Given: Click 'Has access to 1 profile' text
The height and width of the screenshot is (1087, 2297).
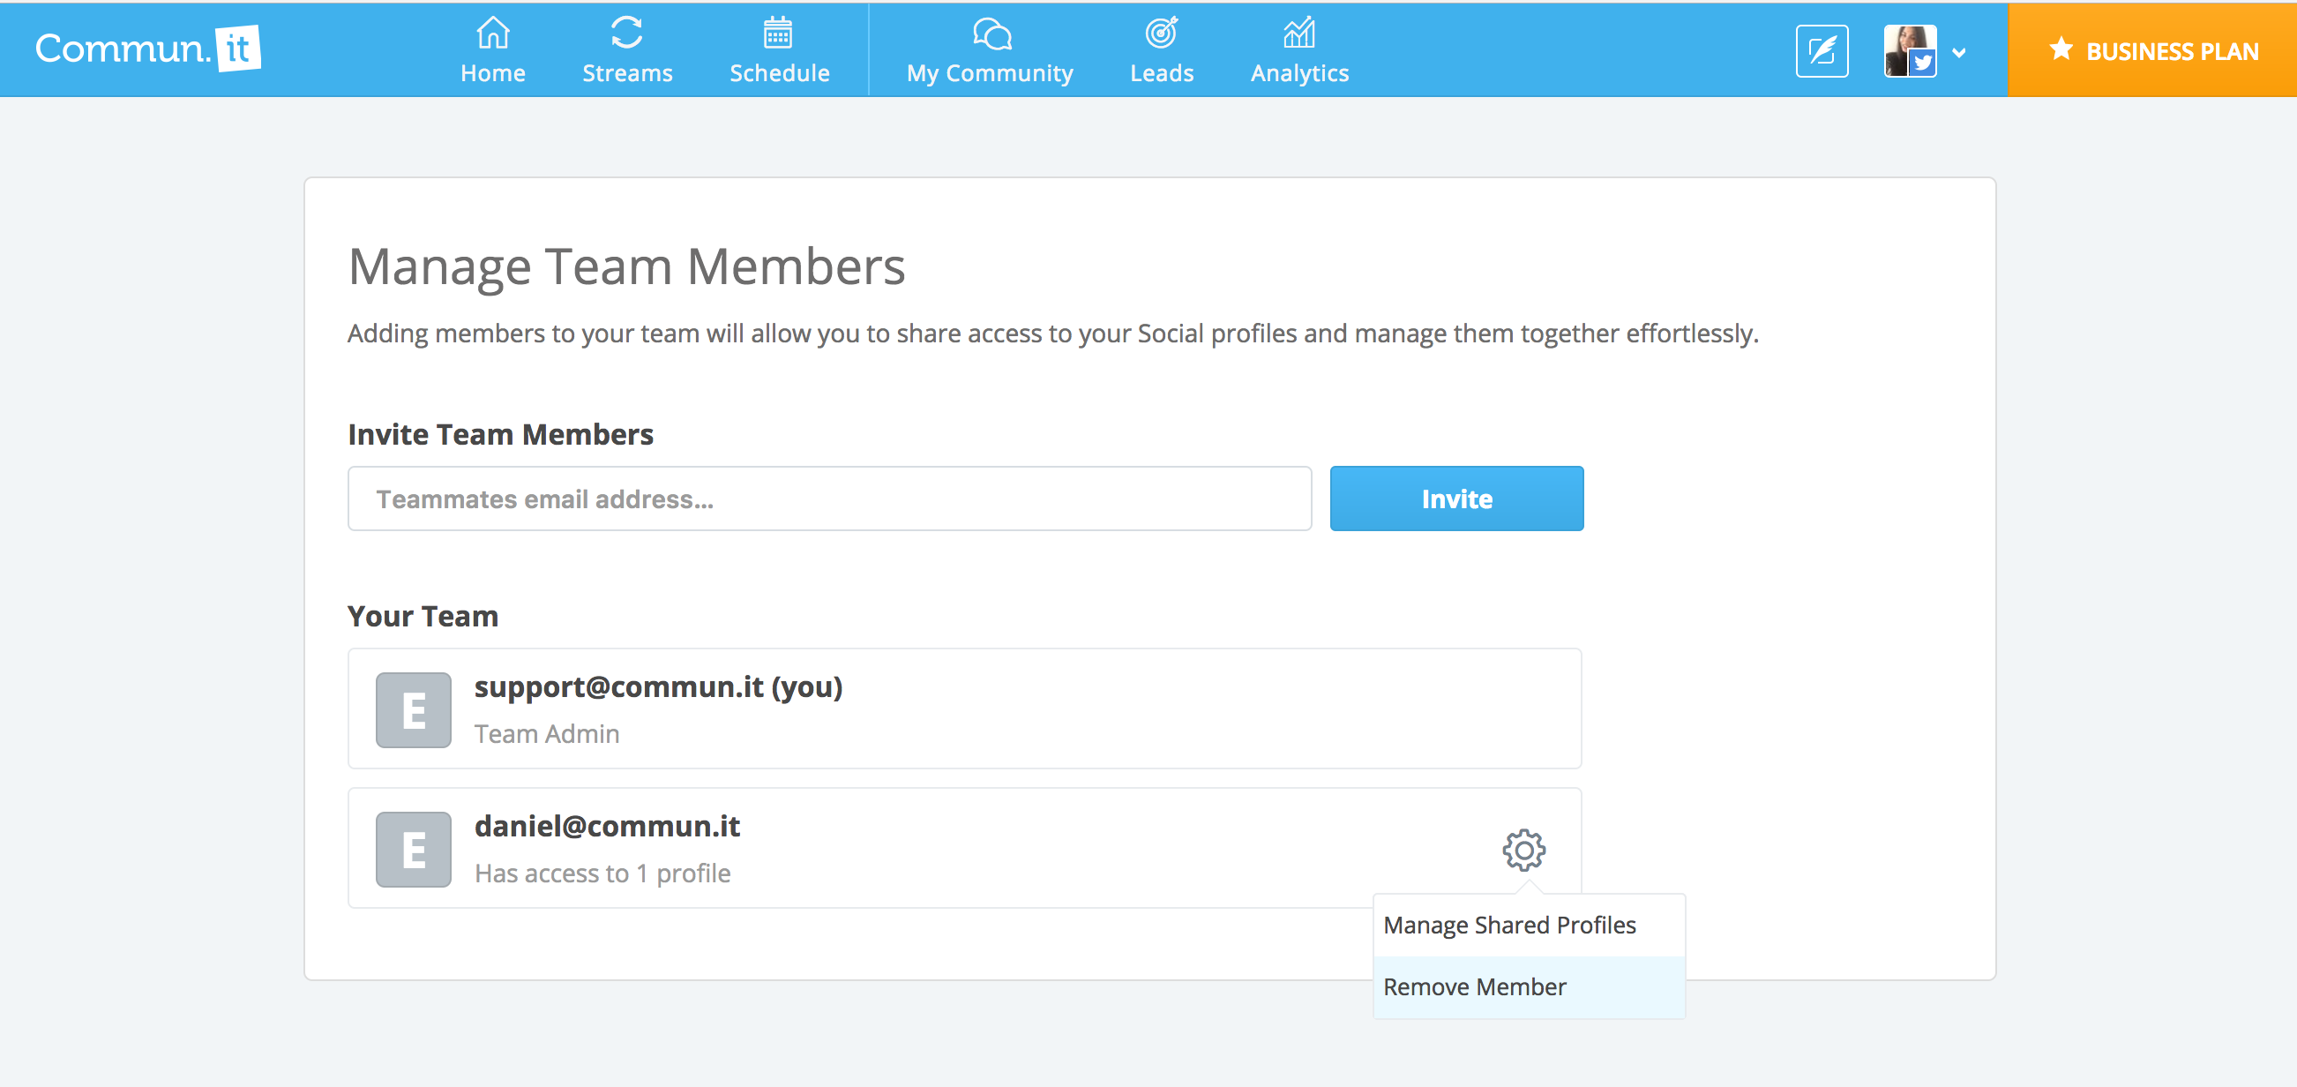Looking at the screenshot, I should (x=602, y=873).
